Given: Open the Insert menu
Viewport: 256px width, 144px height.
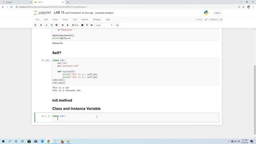Looking at the screenshot, I should [x=65, y=20].
